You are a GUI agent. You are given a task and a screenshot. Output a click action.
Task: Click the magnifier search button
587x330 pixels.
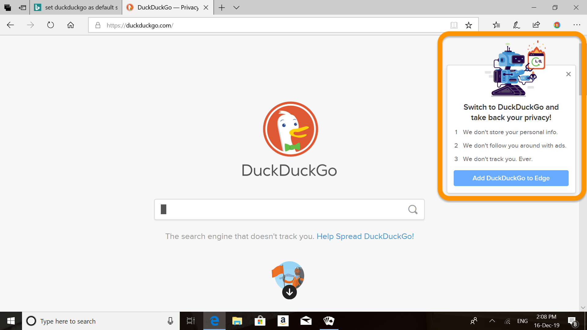pyautogui.click(x=413, y=209)
